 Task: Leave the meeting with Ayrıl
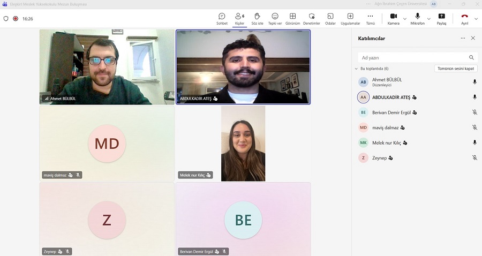[464, 19]
